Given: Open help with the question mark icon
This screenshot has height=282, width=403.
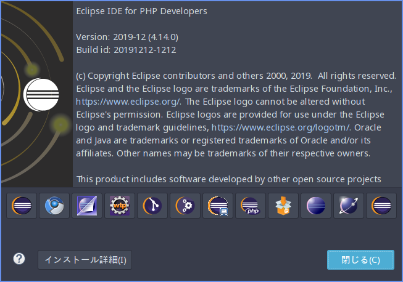Looking at the screenshot, I should click(x=19, y=259).
